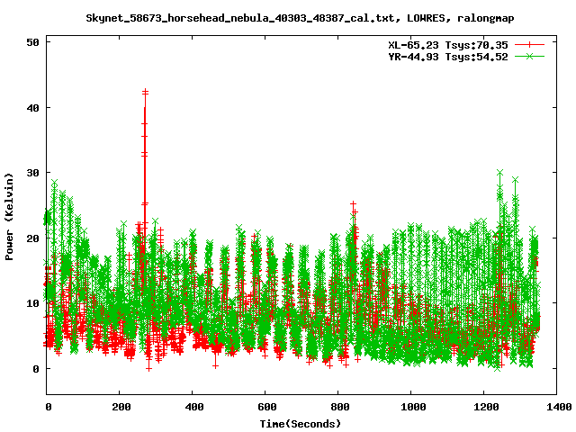Click the y-axis tick value 20
576x432 pixels.
click(32, 238)
